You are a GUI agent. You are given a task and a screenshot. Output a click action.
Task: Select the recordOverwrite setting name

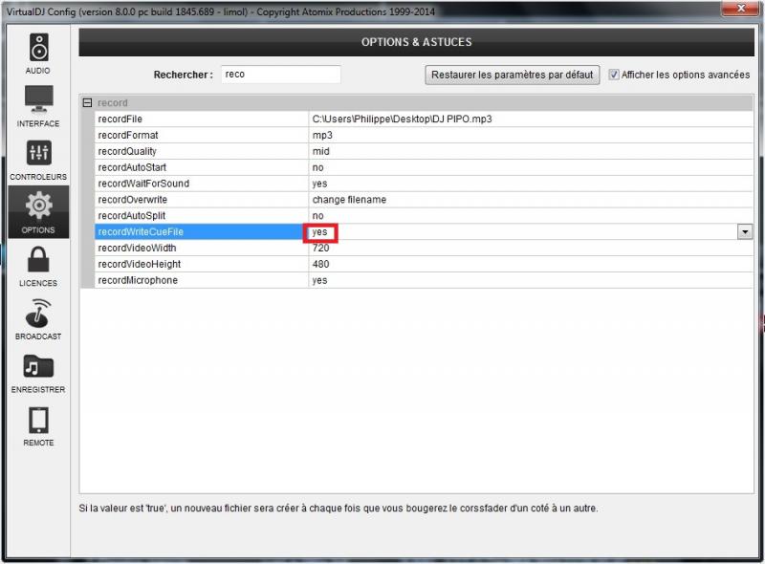pos(132,200)
